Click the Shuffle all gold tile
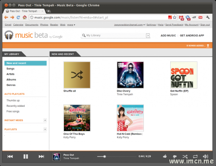The height and width of the screenshot is (166, 216). (77, 75)
